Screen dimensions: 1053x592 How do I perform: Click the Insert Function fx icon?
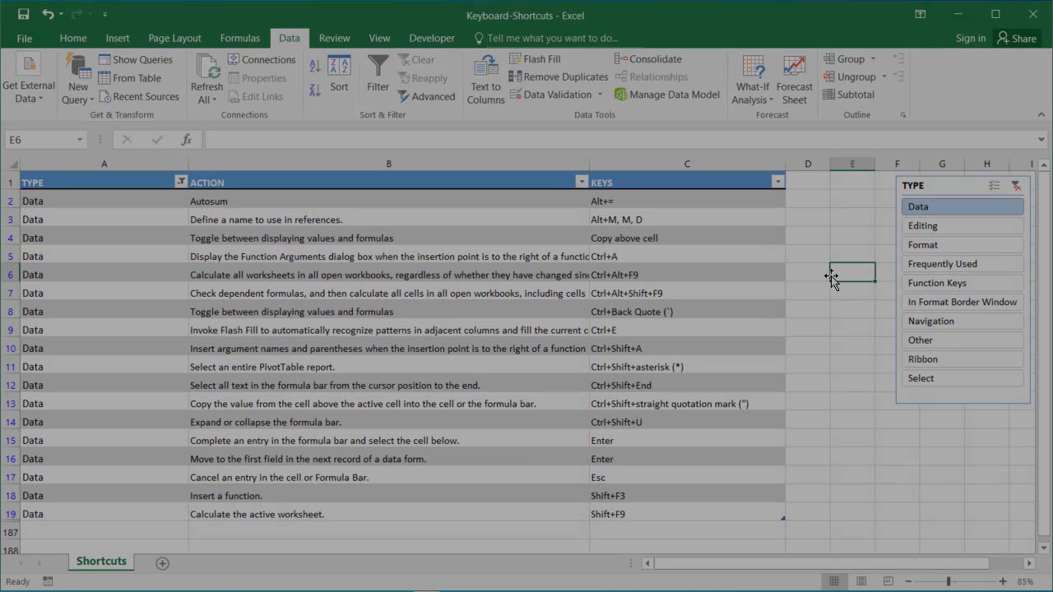coord(187,140)
